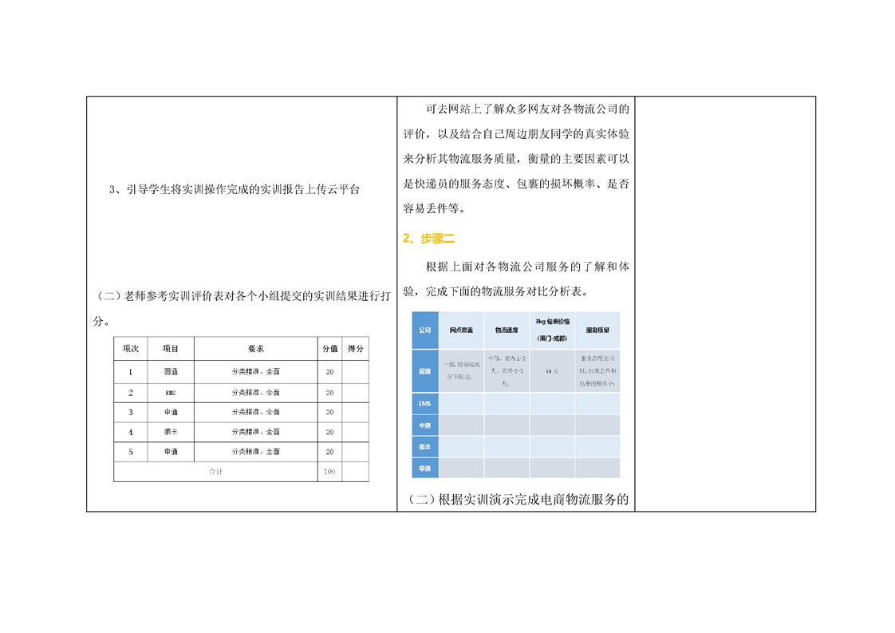
Task: Click the "物流速度" column header
Action: 507,330
